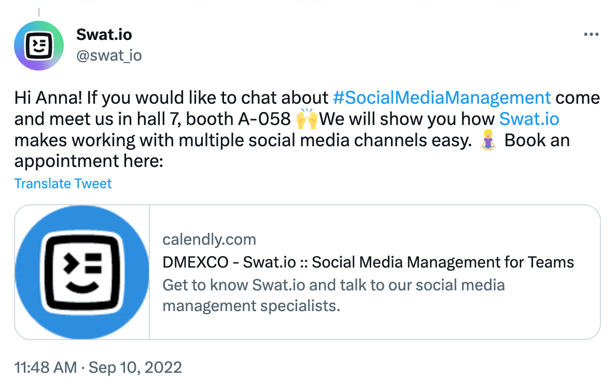Image resolution: width=616 pixels, height=392 pixels.
Task: Click the 'management specialists.' card text line
Action: pyautogui.click(x=251, y=305)
